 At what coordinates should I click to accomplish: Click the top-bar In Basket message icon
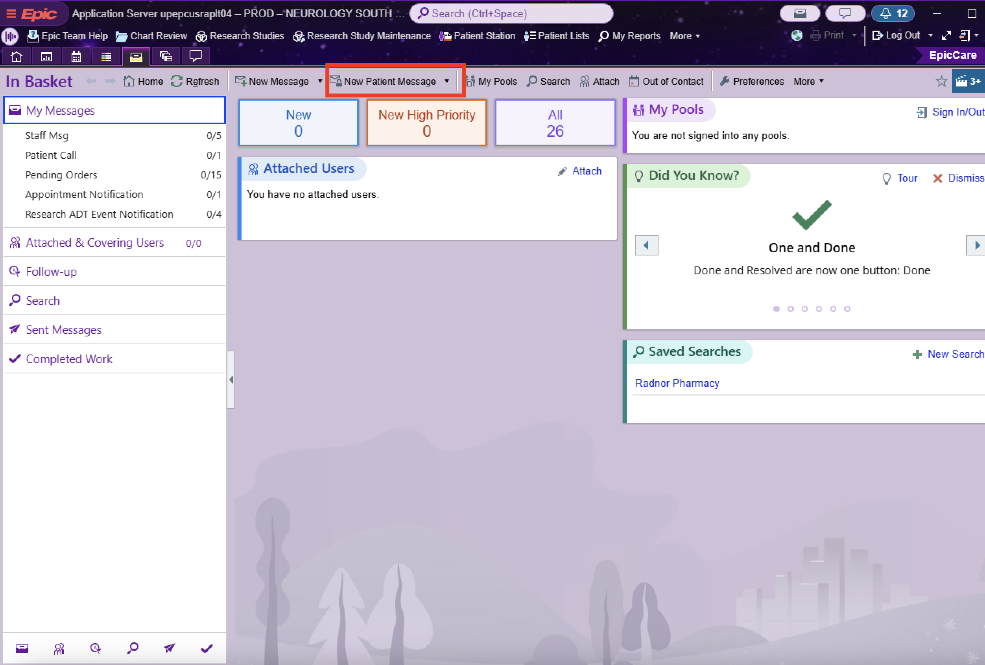coord(800,13)
